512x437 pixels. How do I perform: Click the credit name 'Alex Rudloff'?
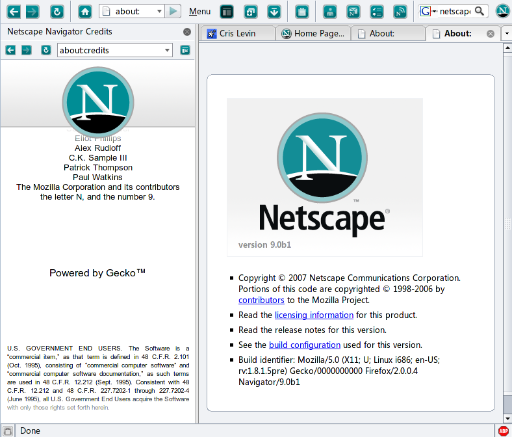pyautogui.click(x=97, y=148)
